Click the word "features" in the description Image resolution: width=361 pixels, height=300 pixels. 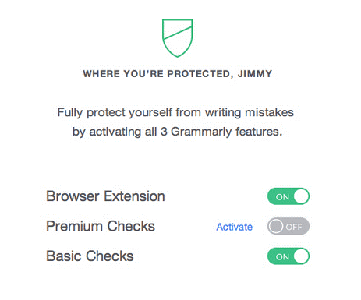pos(259,132)
